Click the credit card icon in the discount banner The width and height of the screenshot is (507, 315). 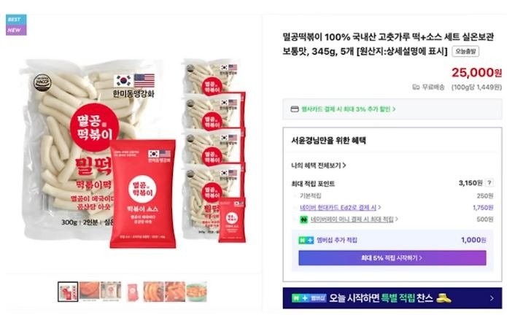coord(295,109)
